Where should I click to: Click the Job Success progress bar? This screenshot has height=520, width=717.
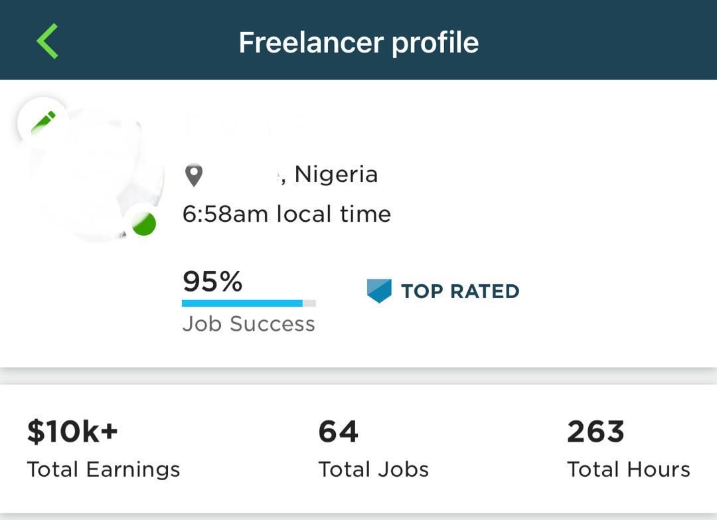click(x=249, y=303)
